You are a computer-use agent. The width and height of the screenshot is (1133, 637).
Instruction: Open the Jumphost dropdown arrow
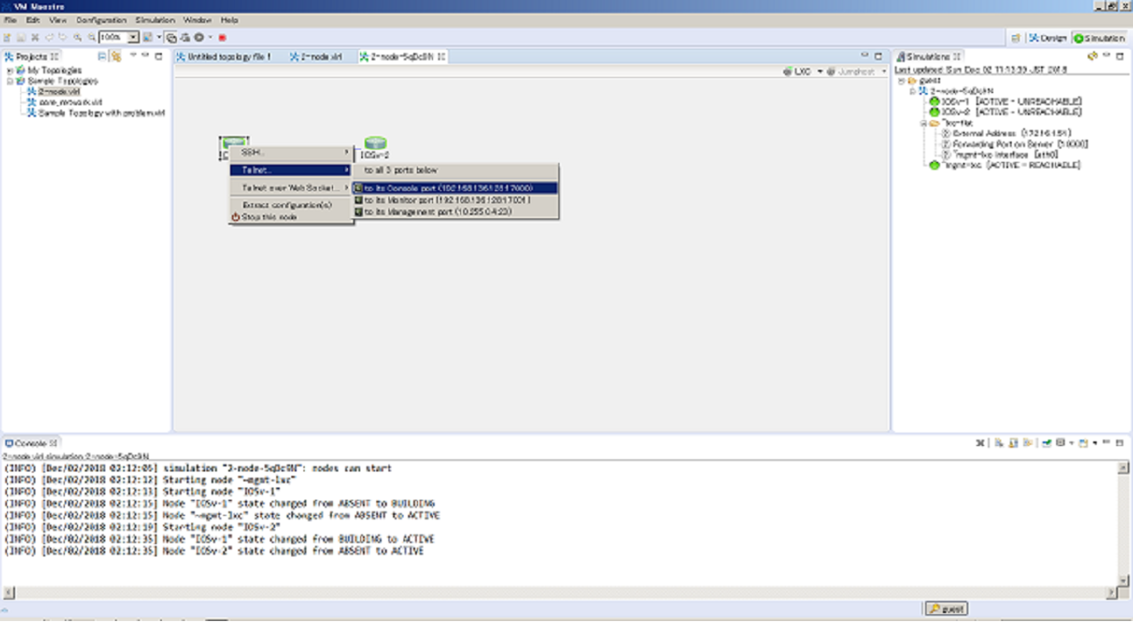[x=883, y=72]
